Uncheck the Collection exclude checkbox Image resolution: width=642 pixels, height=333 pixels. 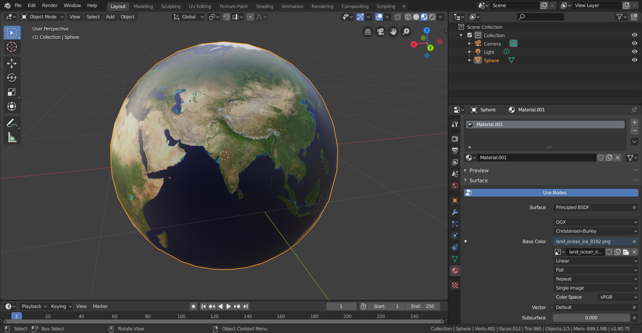pyautogui.click(x=470, y=35)
